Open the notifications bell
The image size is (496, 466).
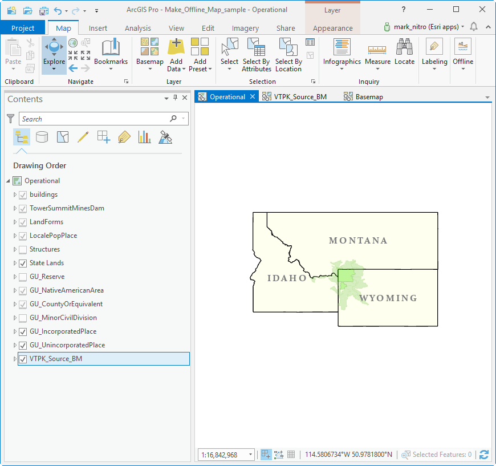474,27
